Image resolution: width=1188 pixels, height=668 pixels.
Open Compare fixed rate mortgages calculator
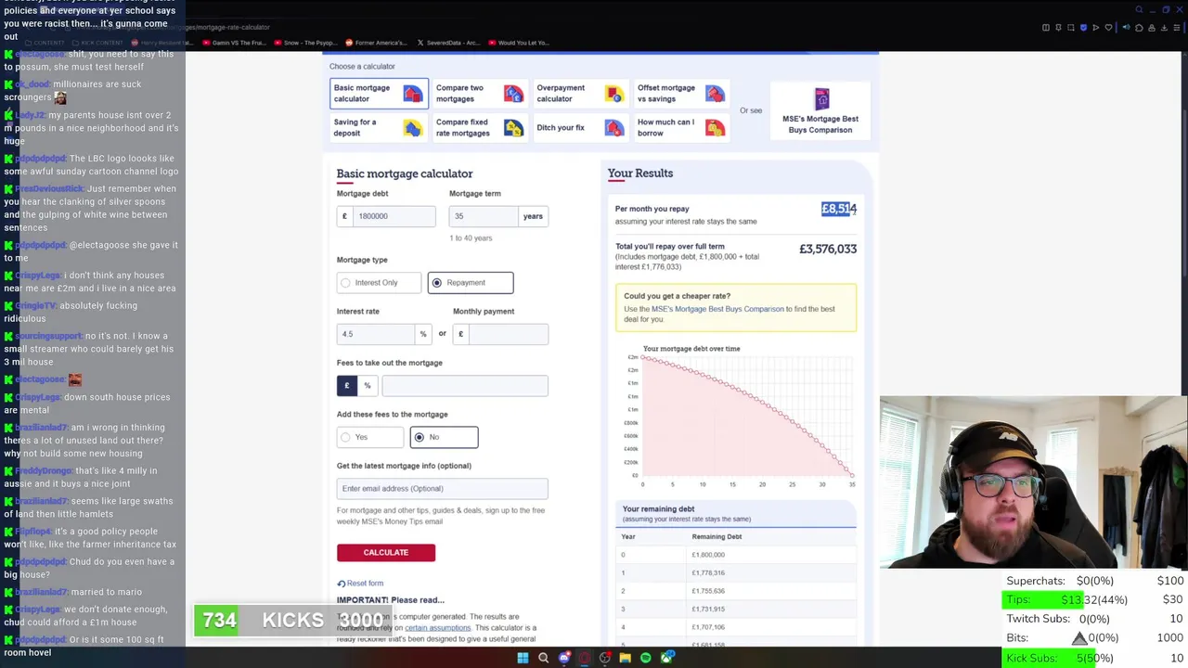point(479,128)
